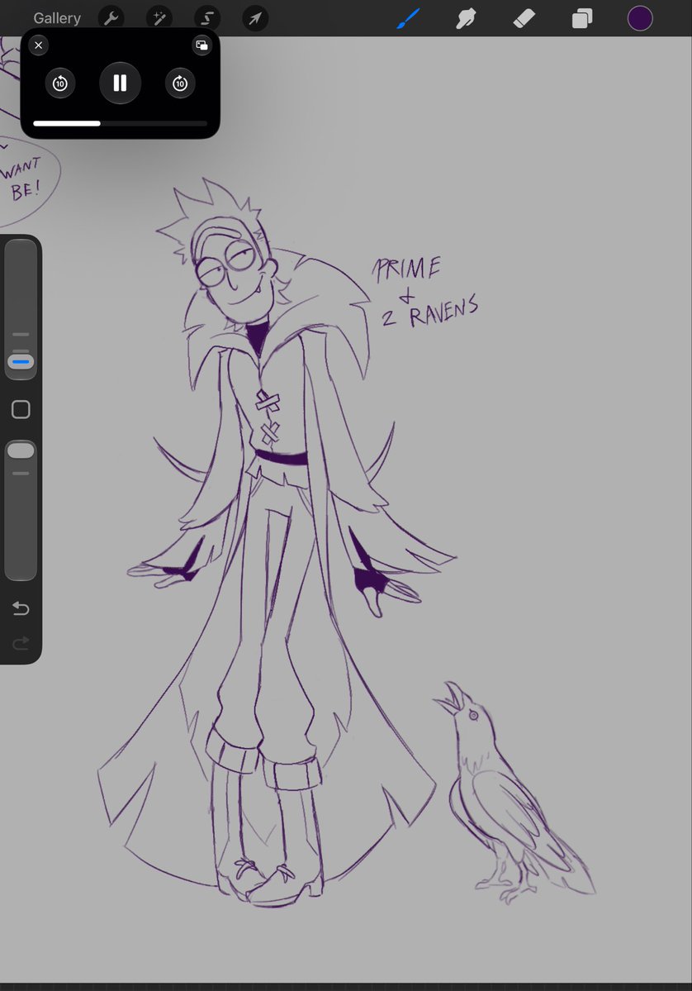692x991 pixels.
Task: Close the floating video player
Action: [x=39, y=45]
